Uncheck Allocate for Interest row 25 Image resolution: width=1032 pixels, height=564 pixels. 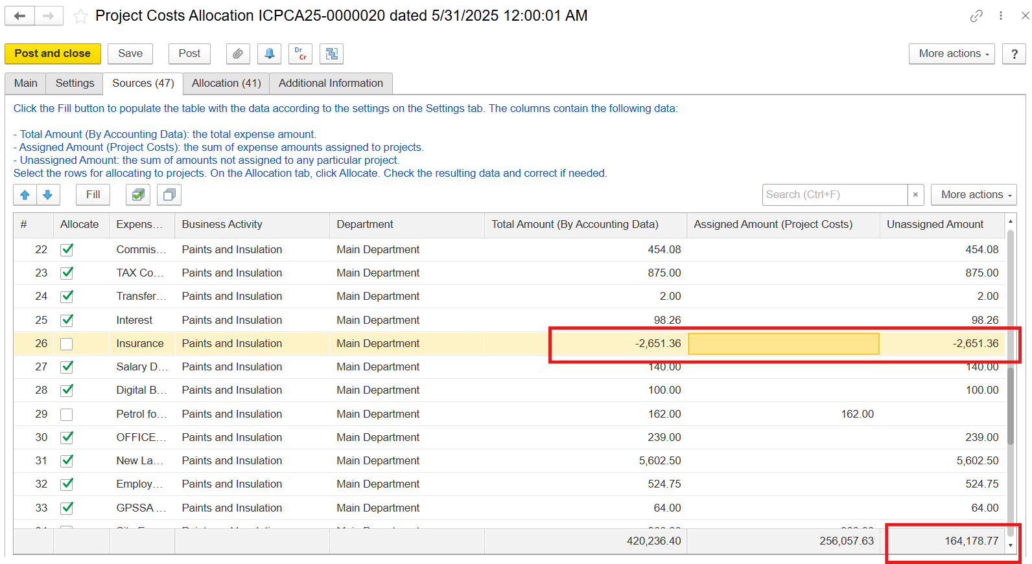67,321
